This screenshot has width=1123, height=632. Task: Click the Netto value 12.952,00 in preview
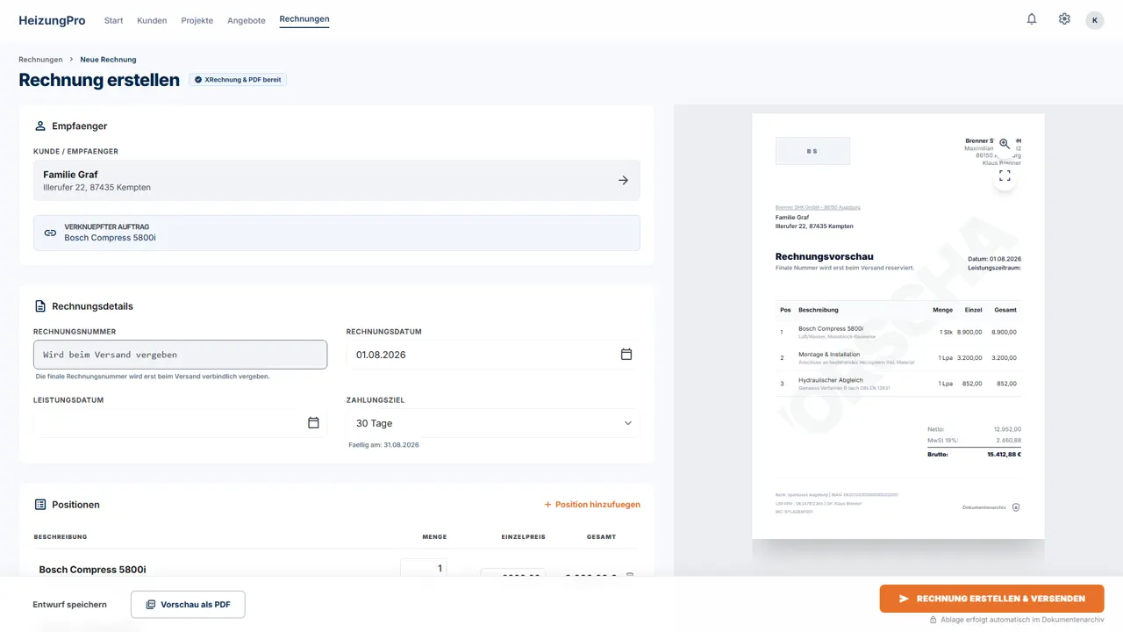pos(1007,429)
